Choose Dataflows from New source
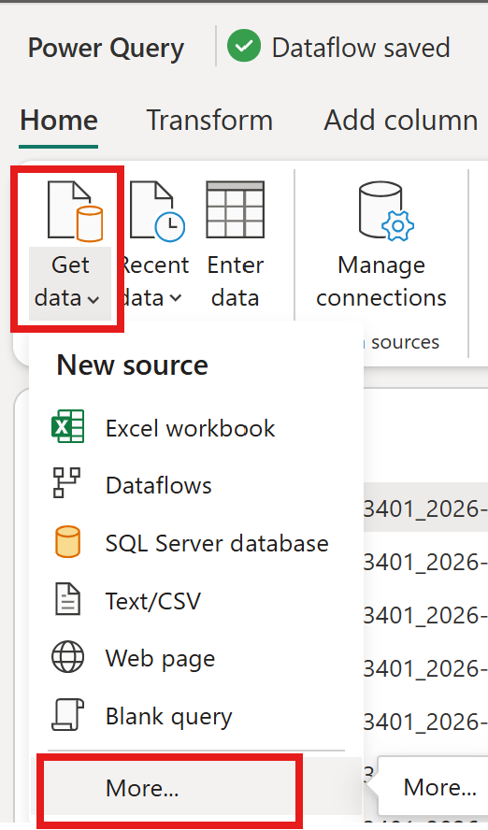 [x=195, y=485]
